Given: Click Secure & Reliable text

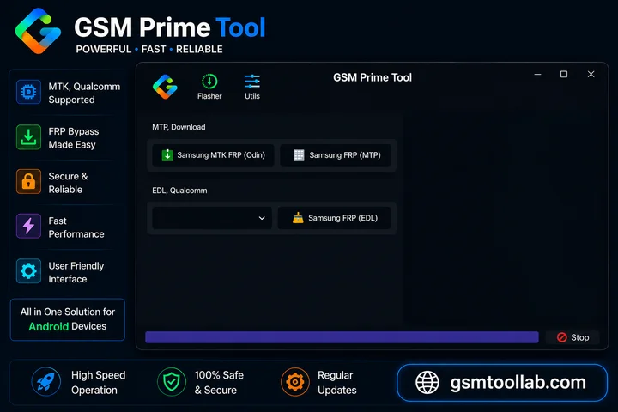Looking at the screenshot, I should click(x=68, y=183).
